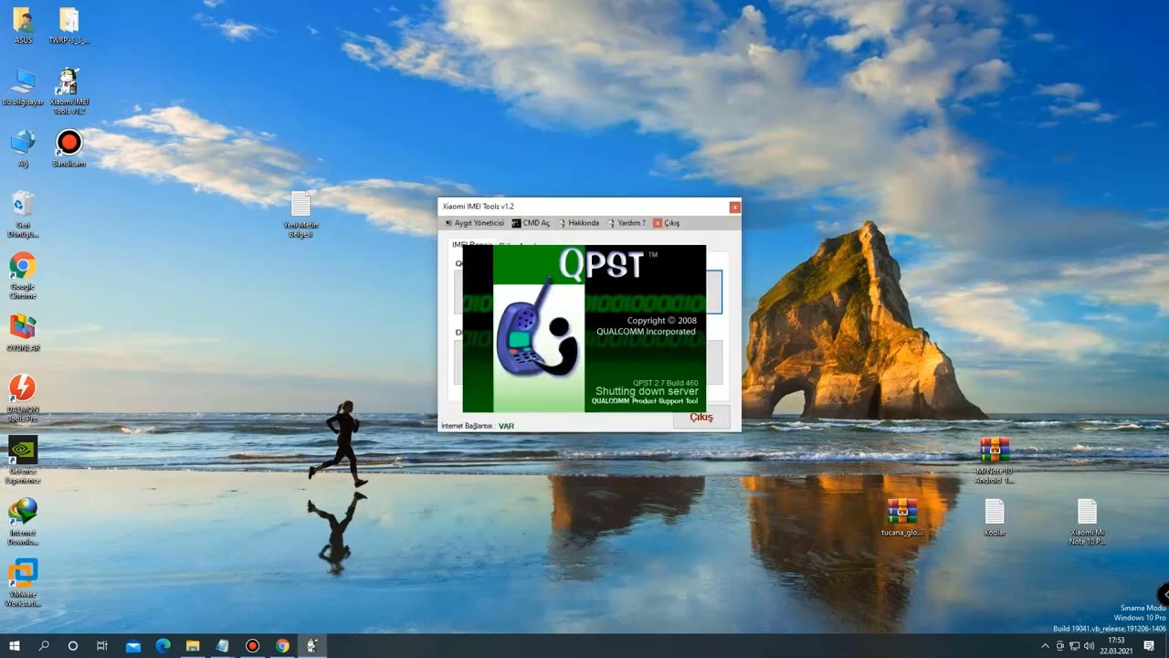Click the İnternet Bağlantısı VAR status text

[478, 426]
